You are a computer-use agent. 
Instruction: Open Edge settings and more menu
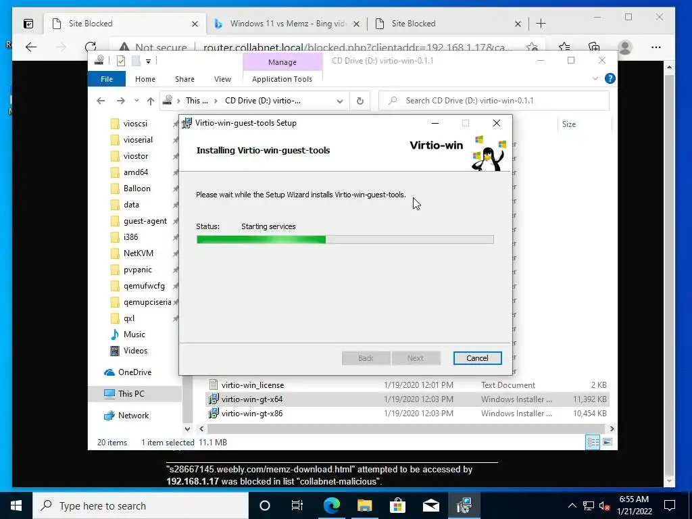[x=656, y=47]
